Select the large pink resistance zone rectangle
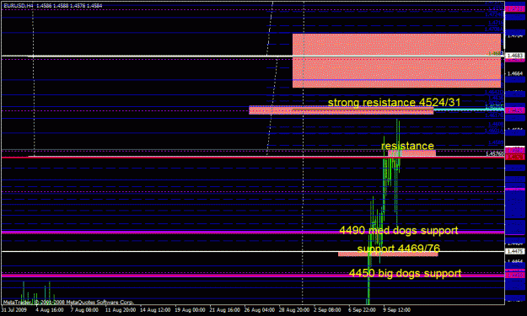This screenshot has height=316, width=527. pos(396,61)
